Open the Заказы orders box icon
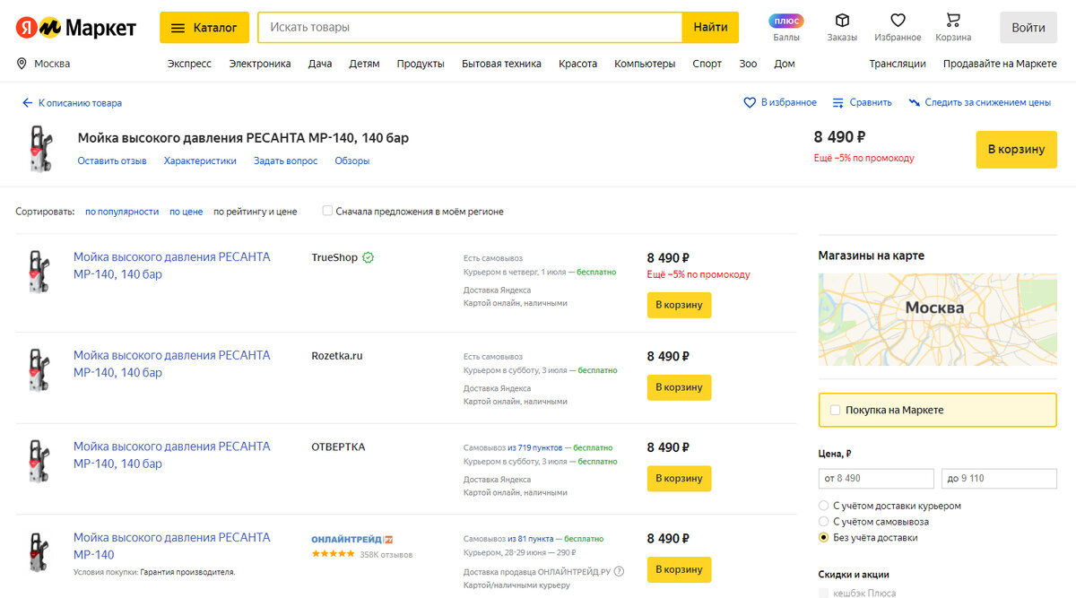 [x=842, y=21]
